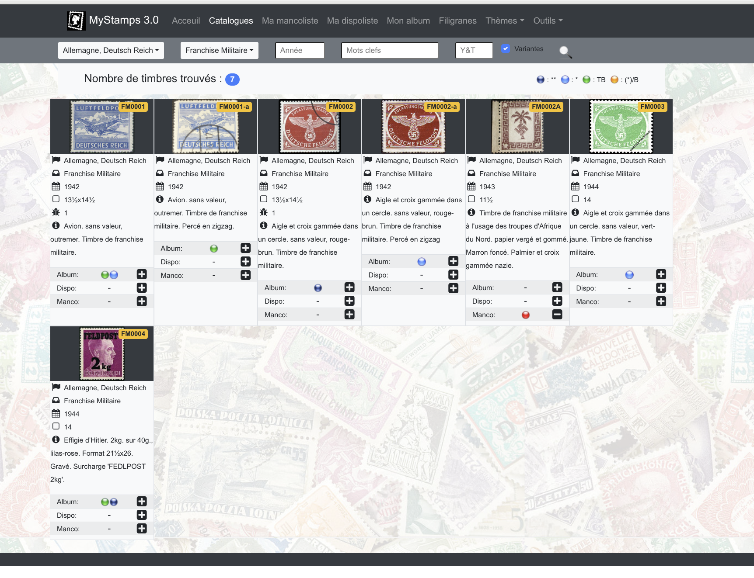The height and width of the screenshot is (578, 754).
Task: Open the Catalogues section
Action: click(231, 21)
